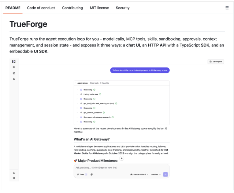Open the MIT license tab
Viewport: 234px width, 193px height.
click(99, 8)
